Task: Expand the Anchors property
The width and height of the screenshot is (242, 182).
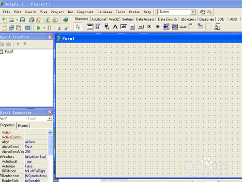Action: tap(1, 156)
